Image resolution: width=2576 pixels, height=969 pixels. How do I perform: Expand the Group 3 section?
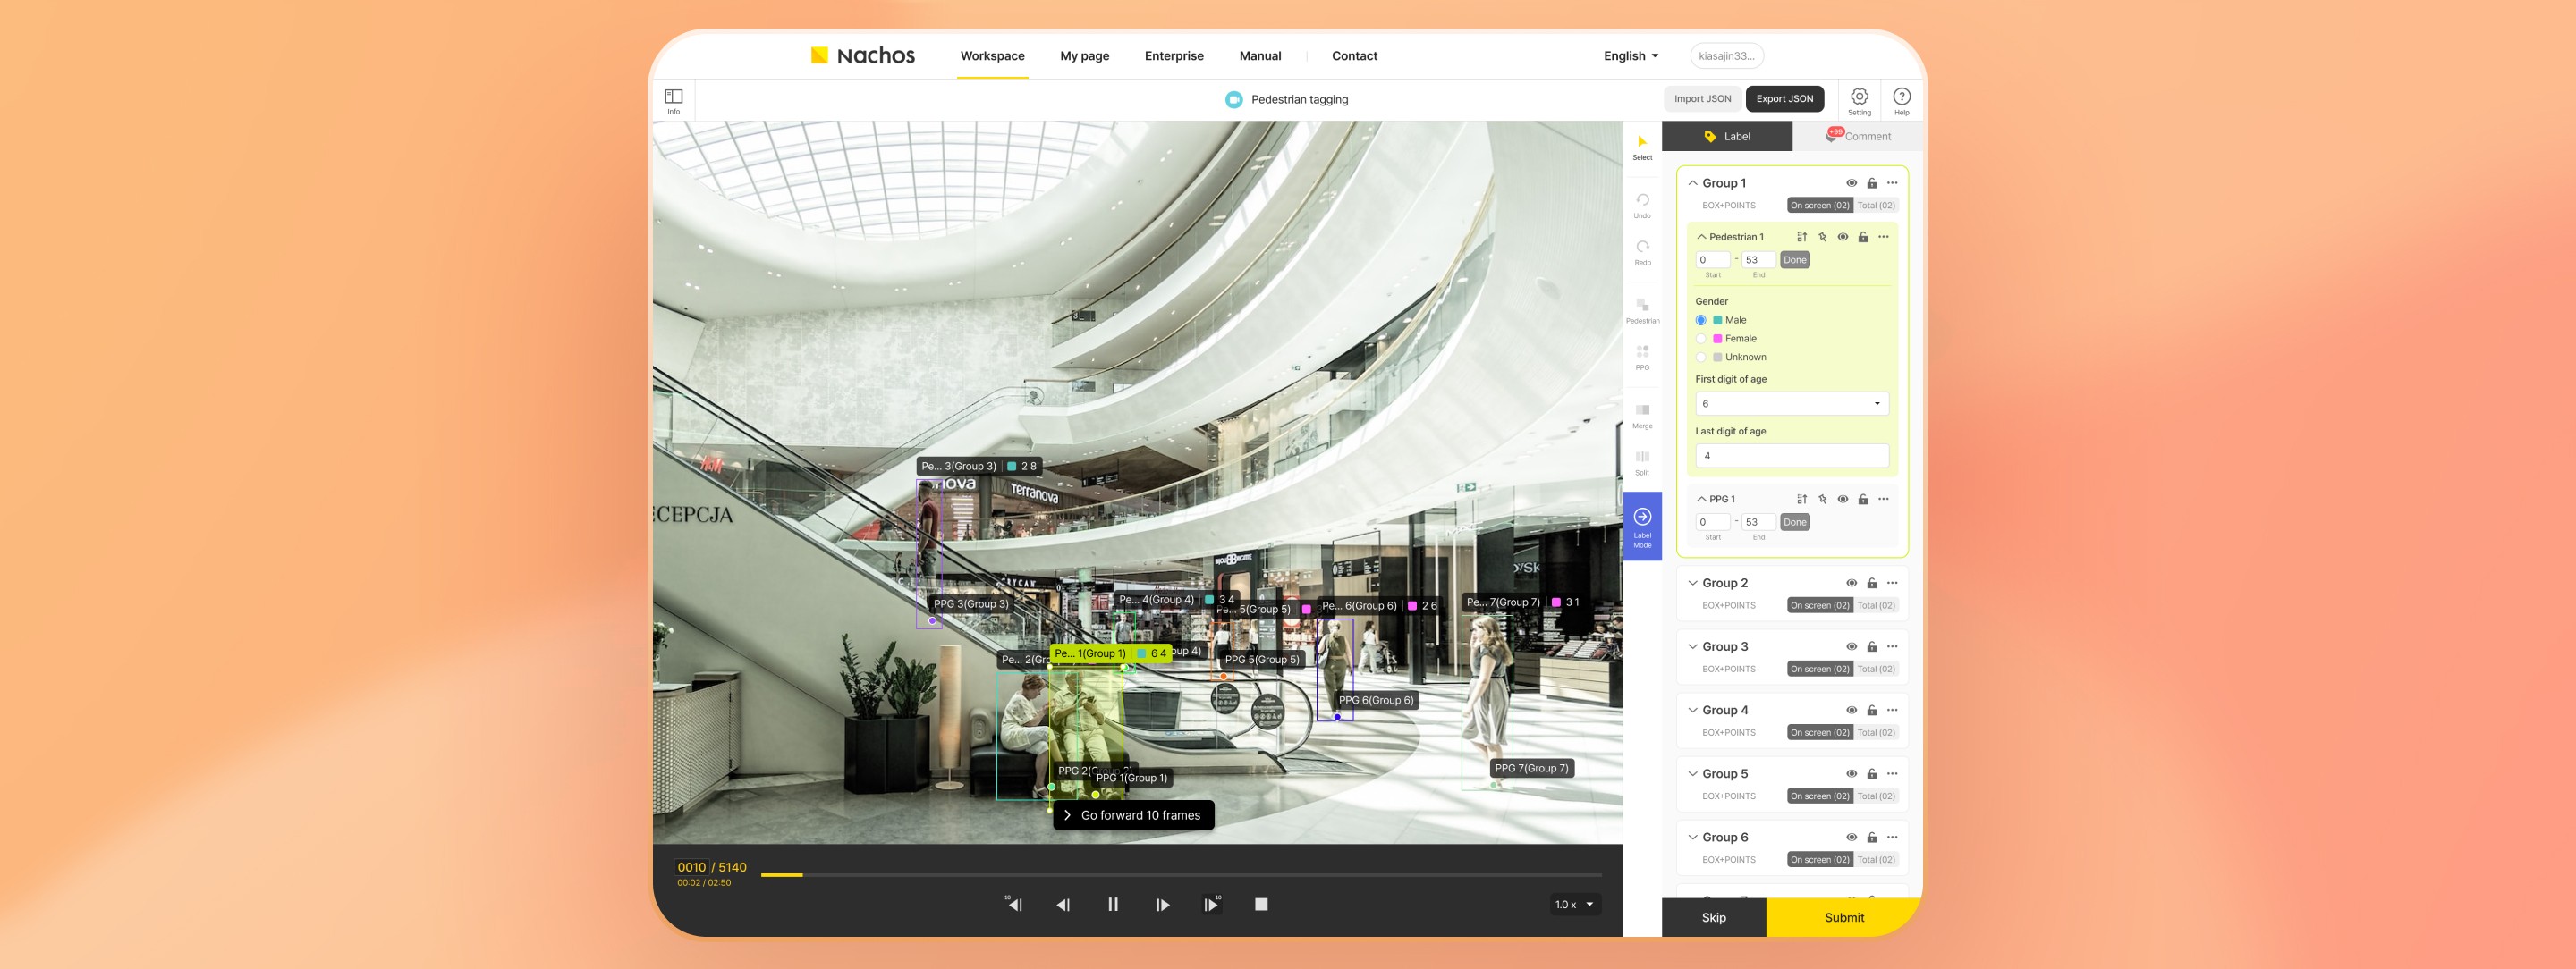click(x=1693, y=647)
